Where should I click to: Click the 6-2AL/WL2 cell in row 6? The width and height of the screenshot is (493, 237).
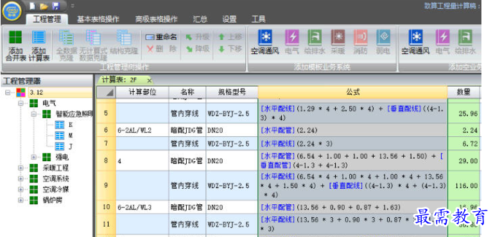[143, 130]
